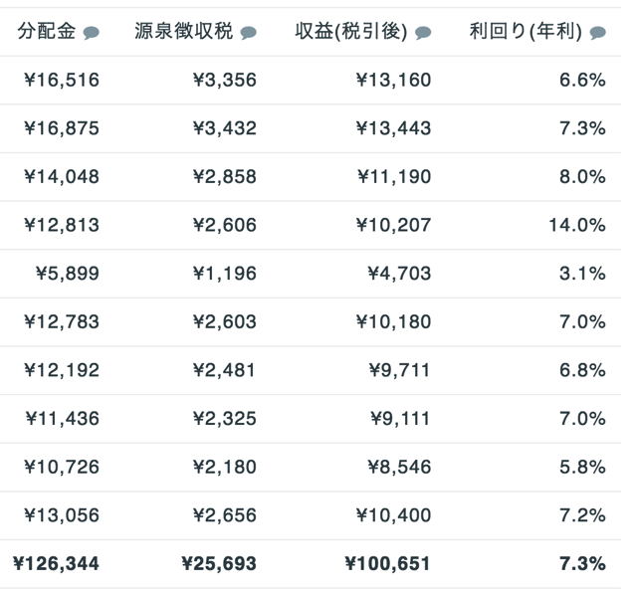The image size is (636, 593).
Task: Click the 利回り(年利) column header
Action: tap(526, 31)
